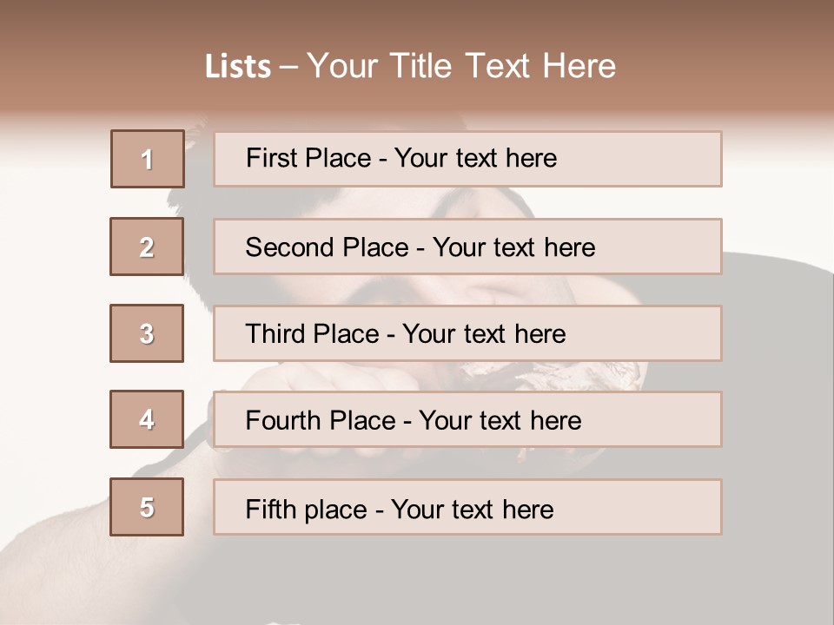This screenshot has height=625, width=834.
Task: Select the number 3 box
Action: tap(147, 333)
